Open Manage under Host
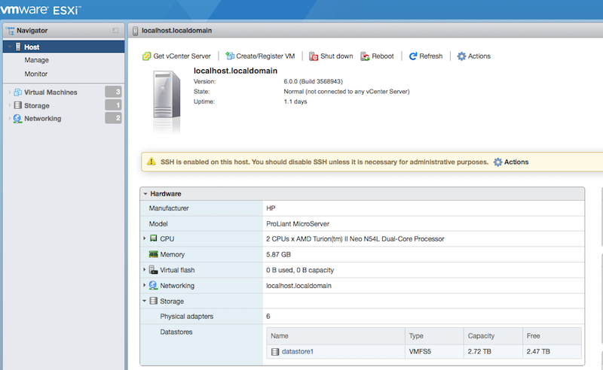 pos(36,60)
